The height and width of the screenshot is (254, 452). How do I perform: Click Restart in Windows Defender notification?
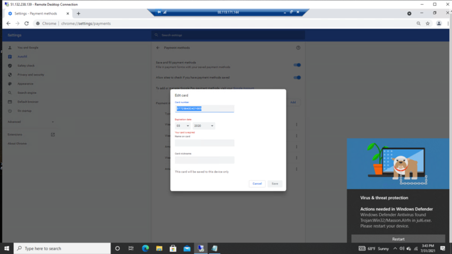[x=398, y=239]
